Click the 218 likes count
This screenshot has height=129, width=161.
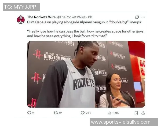click(88, 113)
